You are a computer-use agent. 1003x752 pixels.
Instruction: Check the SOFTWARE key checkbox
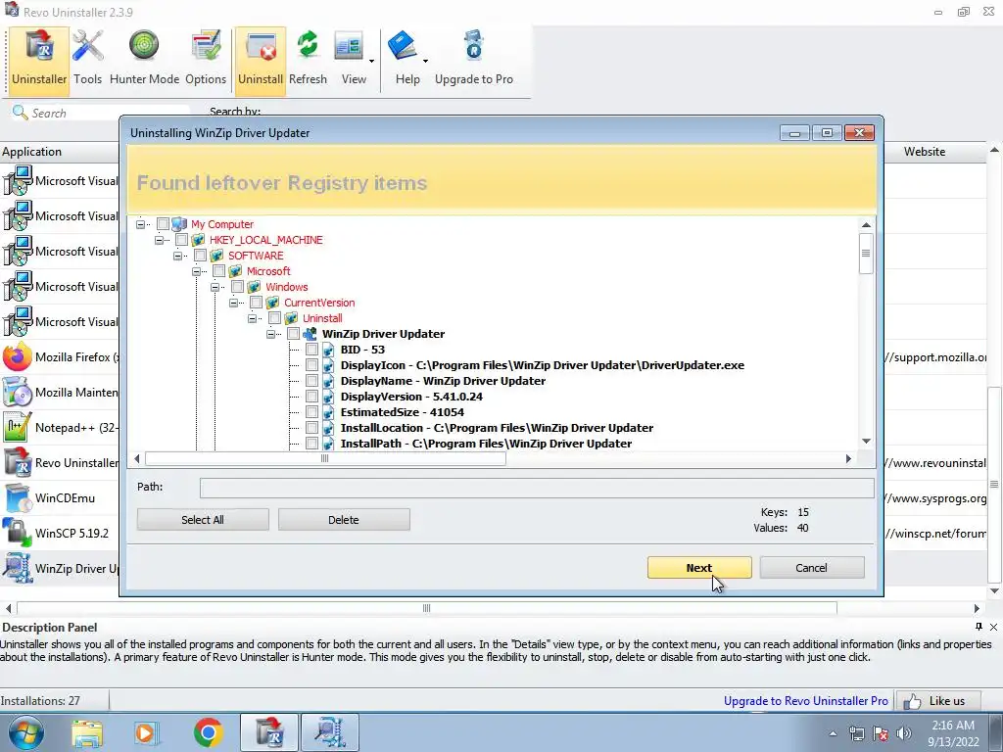pyautogui.click(x=200, y=256)
